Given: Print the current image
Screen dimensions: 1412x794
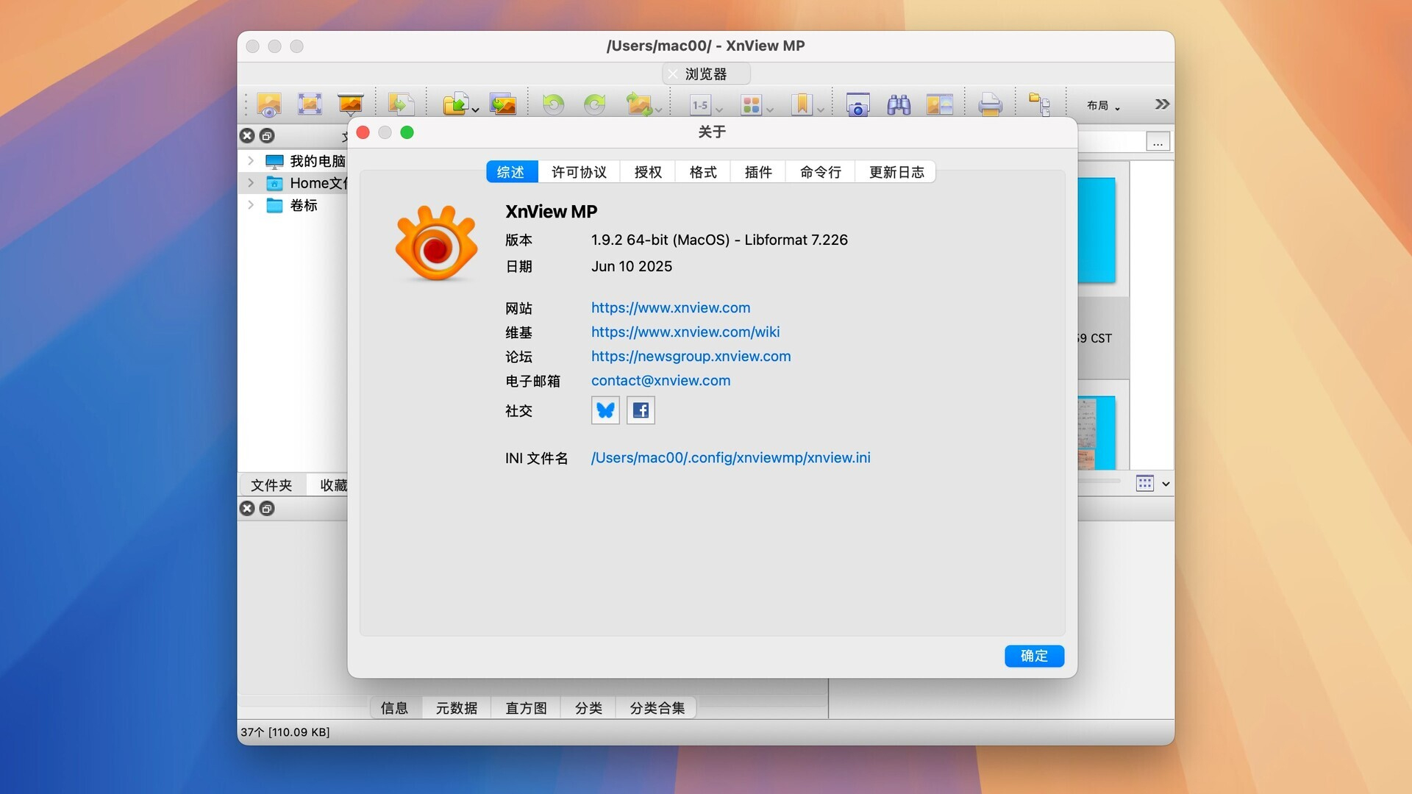Looking at the screenshot, I should [x=991, y=104].
